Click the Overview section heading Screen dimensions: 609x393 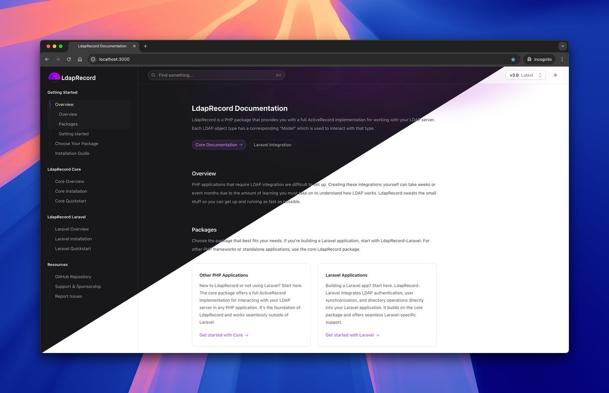point(204,174)
